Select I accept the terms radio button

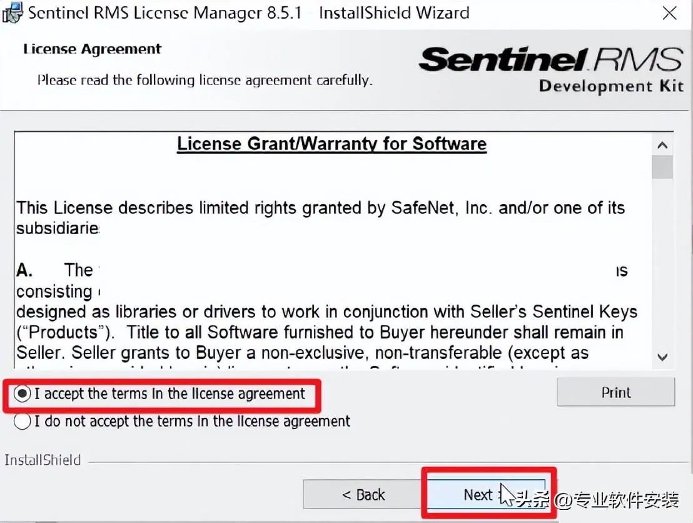tap(22, 394)
